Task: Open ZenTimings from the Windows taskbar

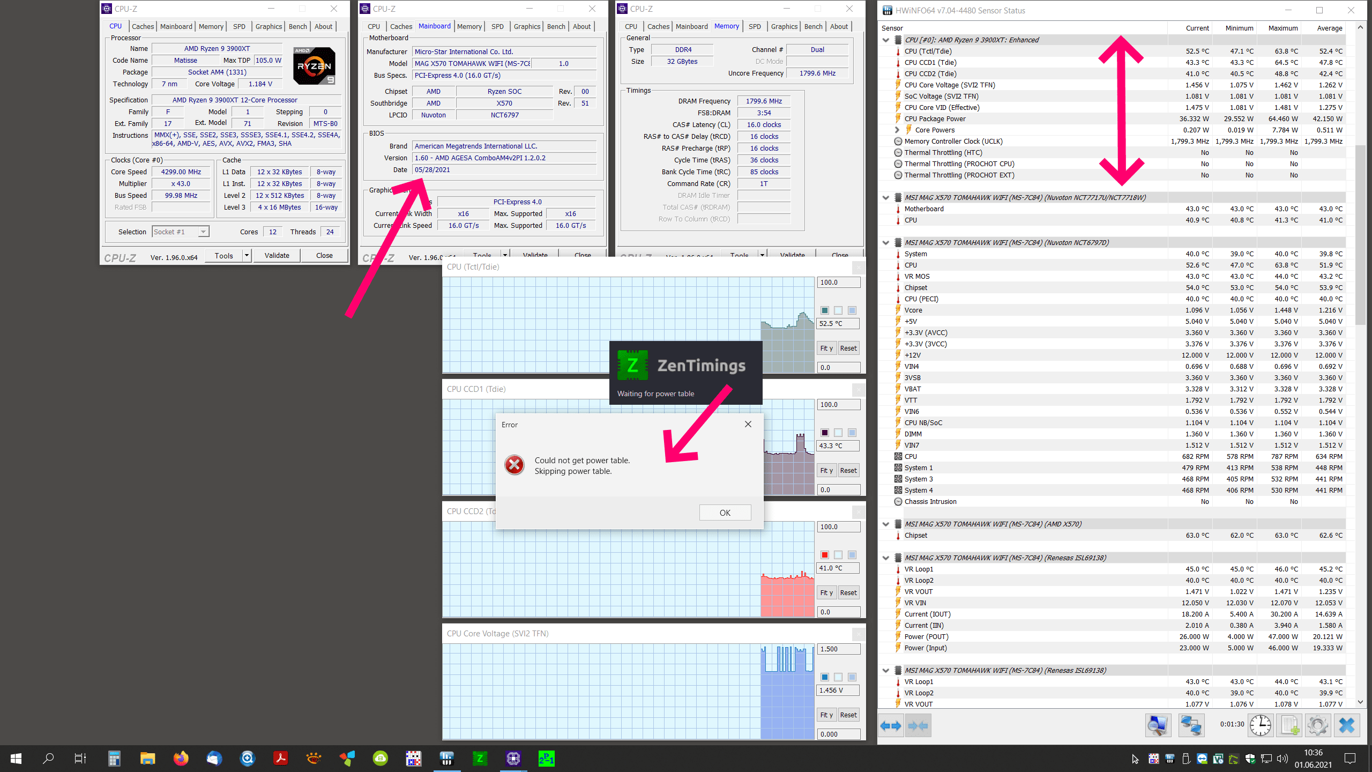Action: [480, 758]
